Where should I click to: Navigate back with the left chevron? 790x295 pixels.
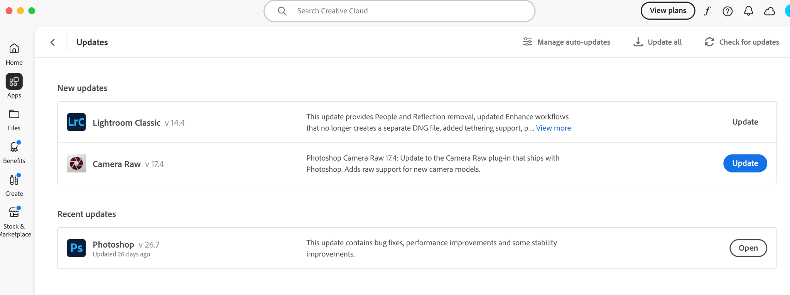tap(52, 42)
